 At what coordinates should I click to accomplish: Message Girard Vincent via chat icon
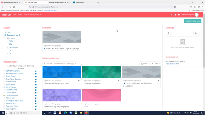pyautogui.click(x=36, y=90)
